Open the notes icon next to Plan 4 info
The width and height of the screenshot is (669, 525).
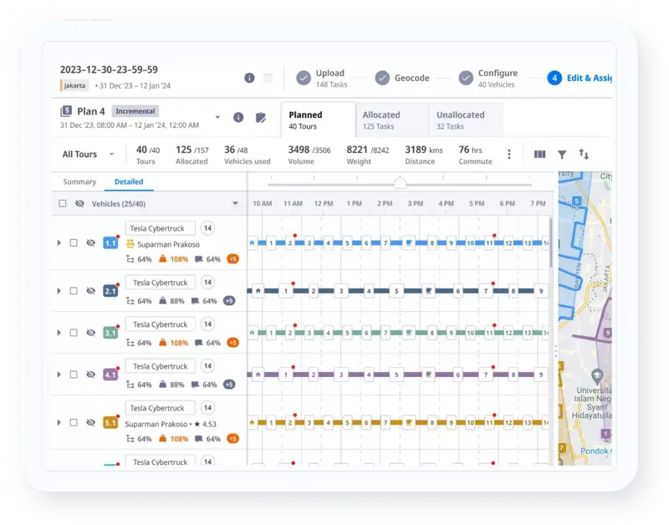(262, 116)
